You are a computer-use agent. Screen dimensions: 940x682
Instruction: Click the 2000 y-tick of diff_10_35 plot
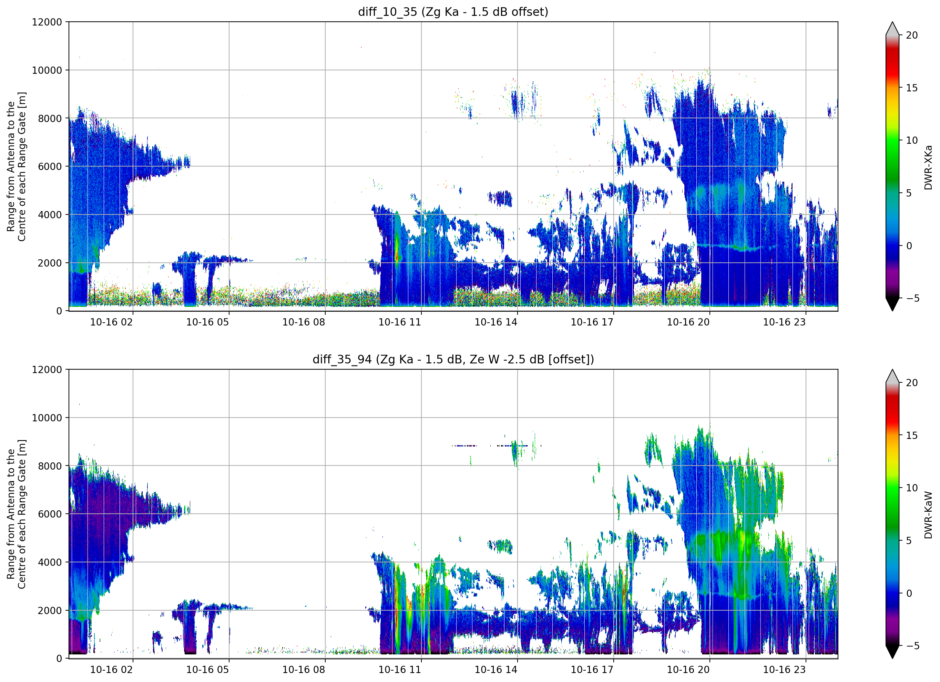[x=50, y=263]
